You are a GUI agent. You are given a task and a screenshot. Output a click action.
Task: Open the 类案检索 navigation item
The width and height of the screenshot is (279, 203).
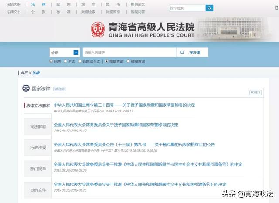pyautogui.click(x=88, y=12)
